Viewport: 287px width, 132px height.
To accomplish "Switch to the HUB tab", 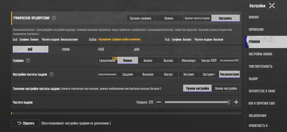I will (x=101, y=49).
